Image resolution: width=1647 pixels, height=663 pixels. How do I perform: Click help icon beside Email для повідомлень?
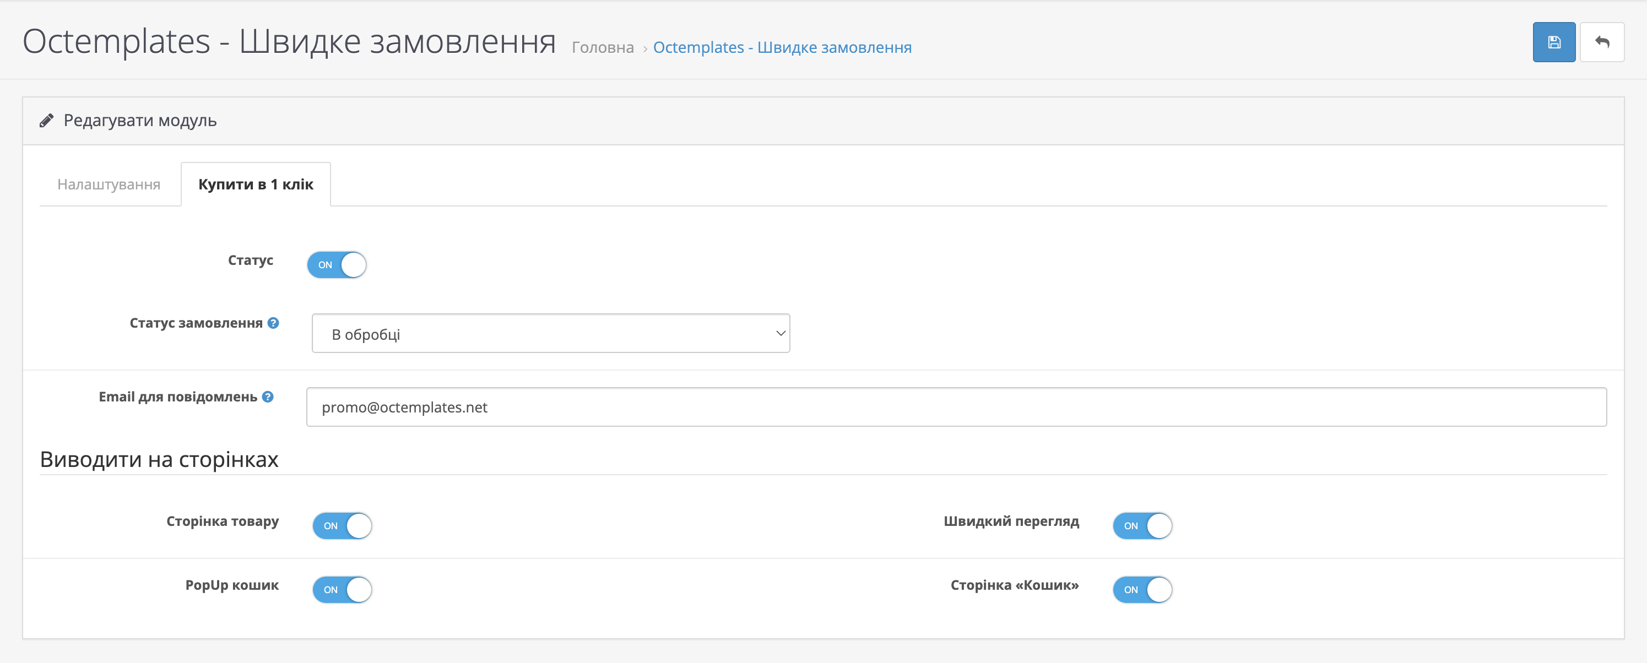coord(268,396)
